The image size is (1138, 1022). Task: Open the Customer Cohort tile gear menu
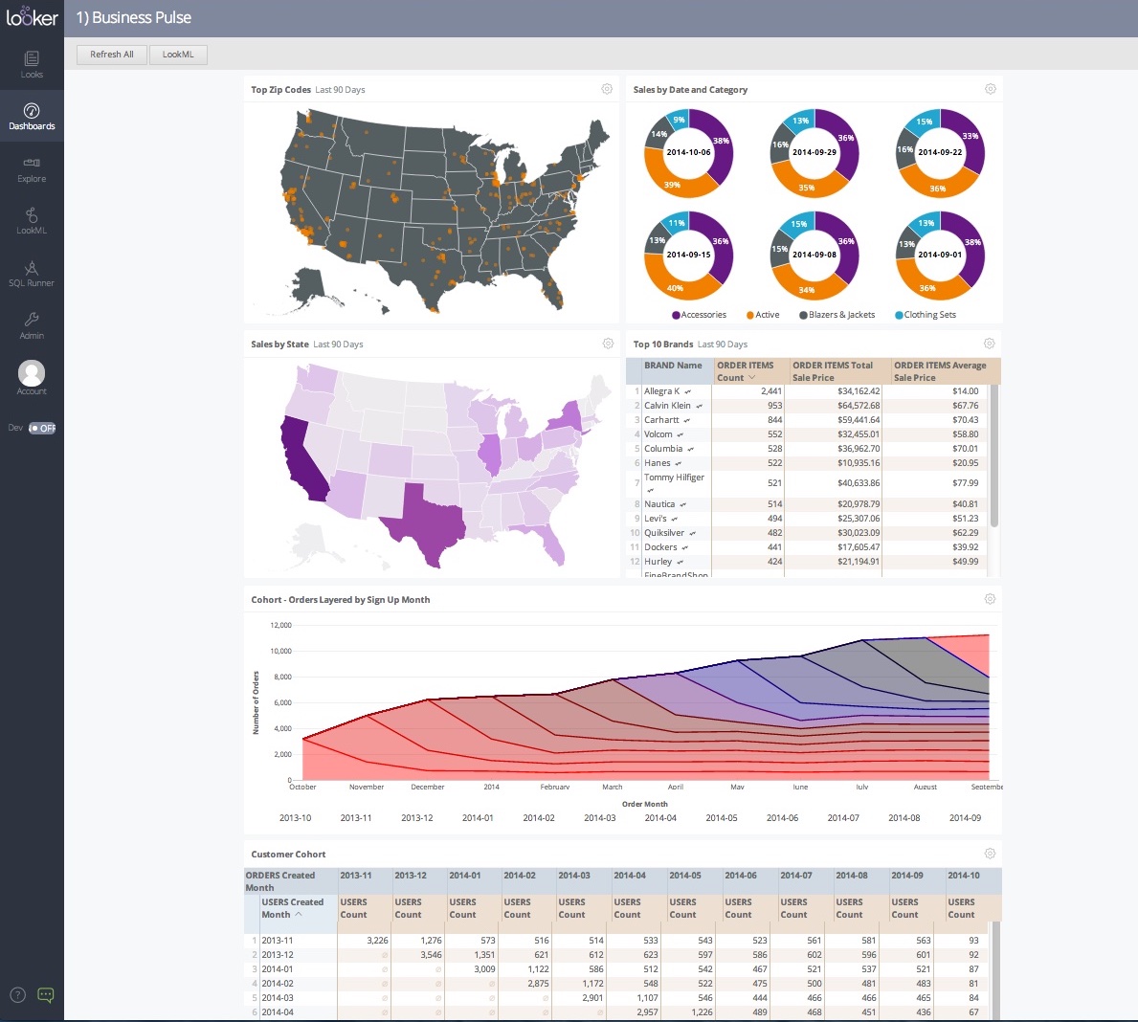tap(989, 853)
